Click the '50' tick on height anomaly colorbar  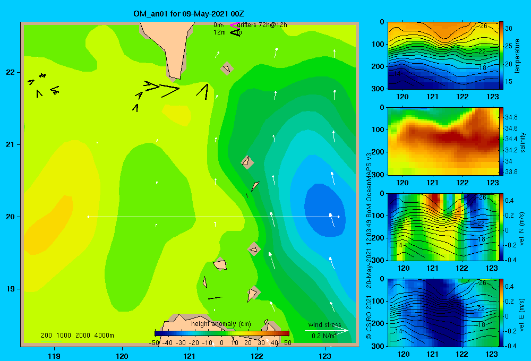(x=287, y=343)
